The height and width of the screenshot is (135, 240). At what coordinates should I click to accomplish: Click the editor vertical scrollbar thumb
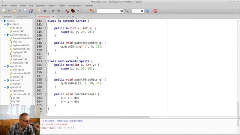238,108
